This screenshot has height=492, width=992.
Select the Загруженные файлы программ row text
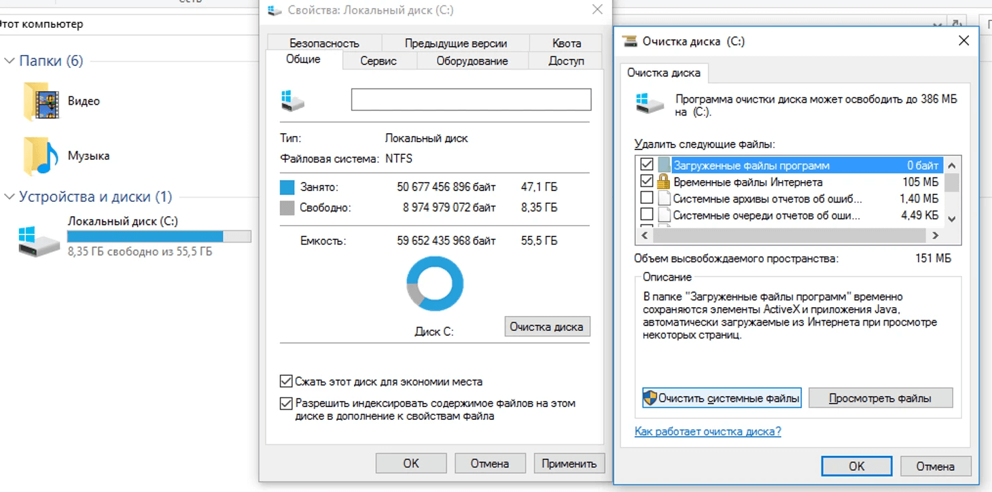tap(751, 165)
